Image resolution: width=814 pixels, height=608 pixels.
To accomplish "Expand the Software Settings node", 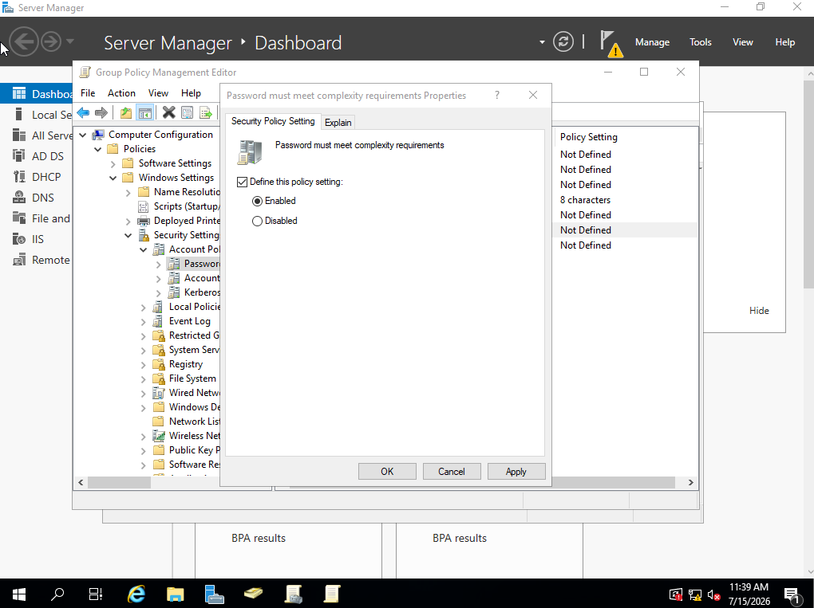I will tap(113, 164).
